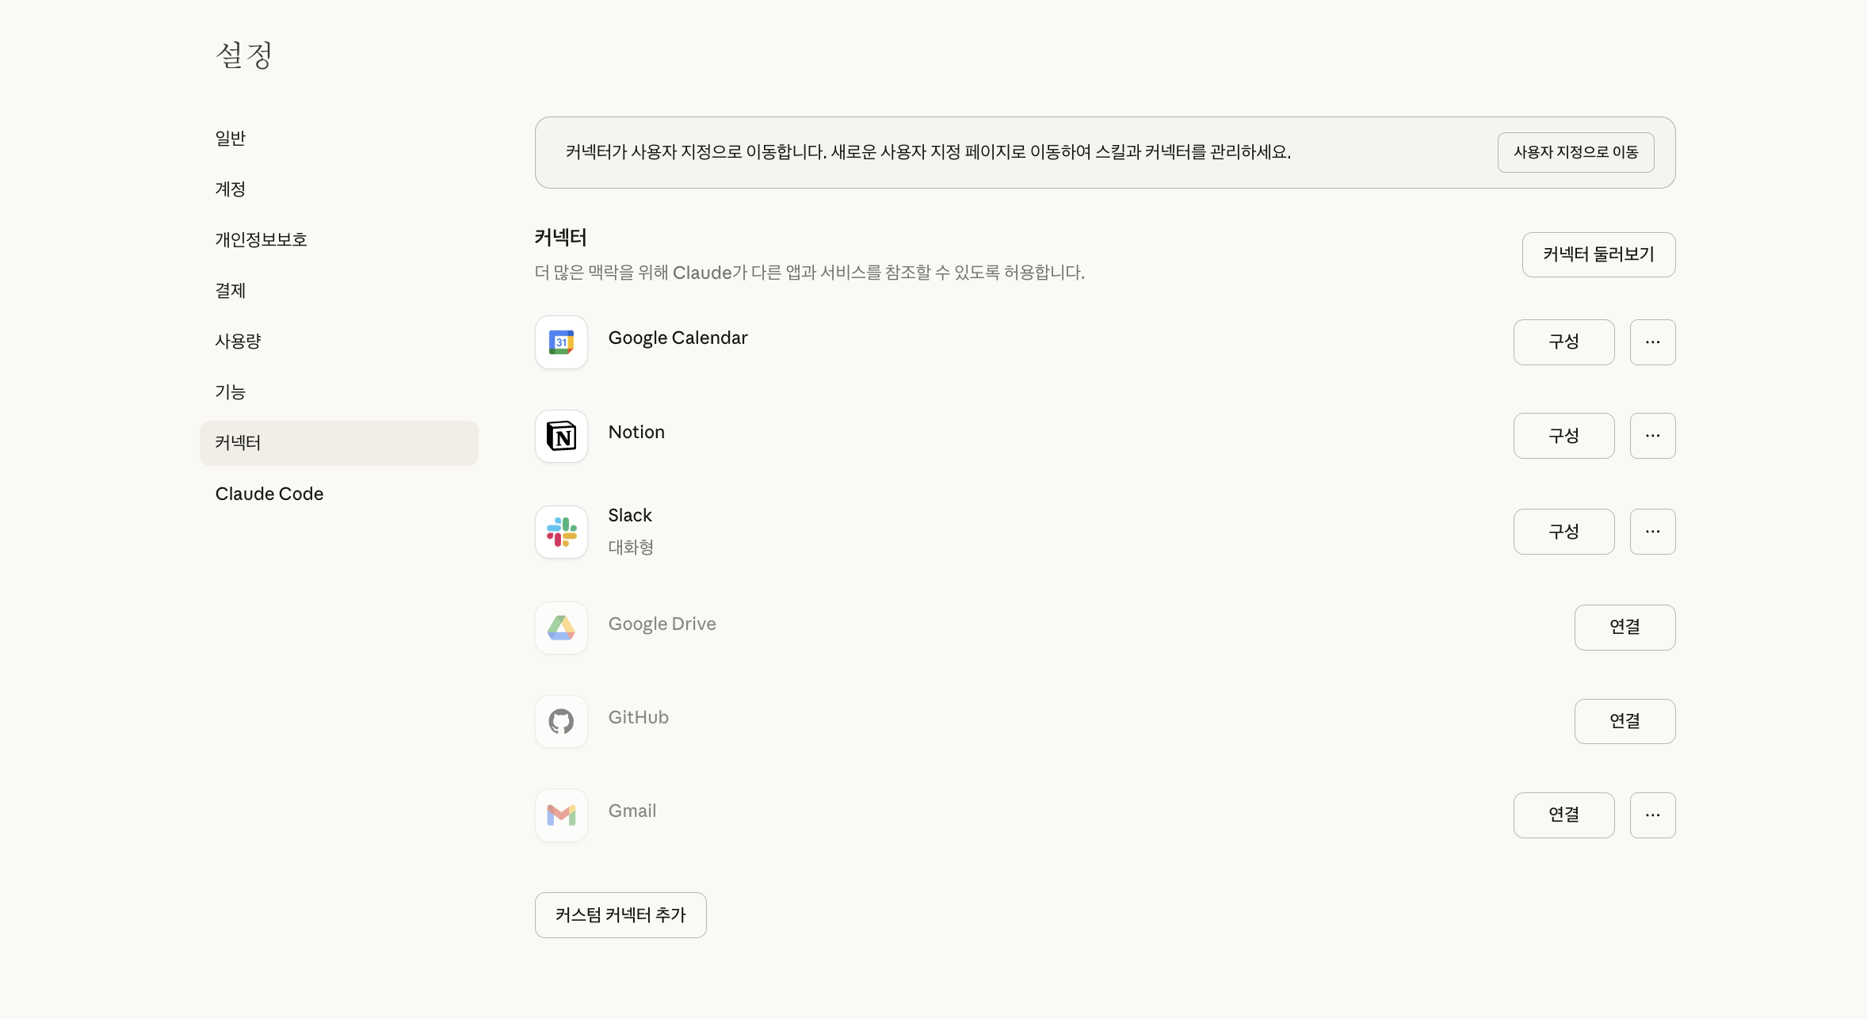Open more options menu for Notion
1867x1019 pixels.
point(1652,436)
